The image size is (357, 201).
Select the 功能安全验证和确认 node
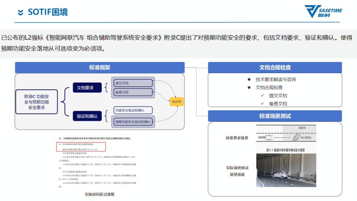pyautogui.click(x=133, y=110)
